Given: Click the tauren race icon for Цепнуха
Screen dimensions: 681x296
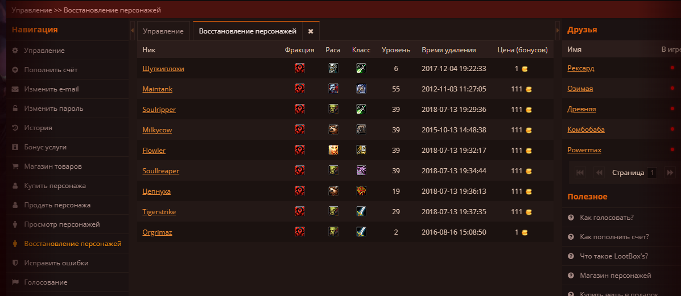Looking at the screenshot, I should [333, 191].
